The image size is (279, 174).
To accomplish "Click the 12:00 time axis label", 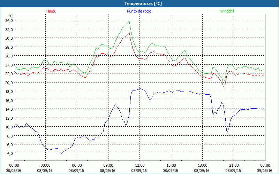I will coord(140,166).
